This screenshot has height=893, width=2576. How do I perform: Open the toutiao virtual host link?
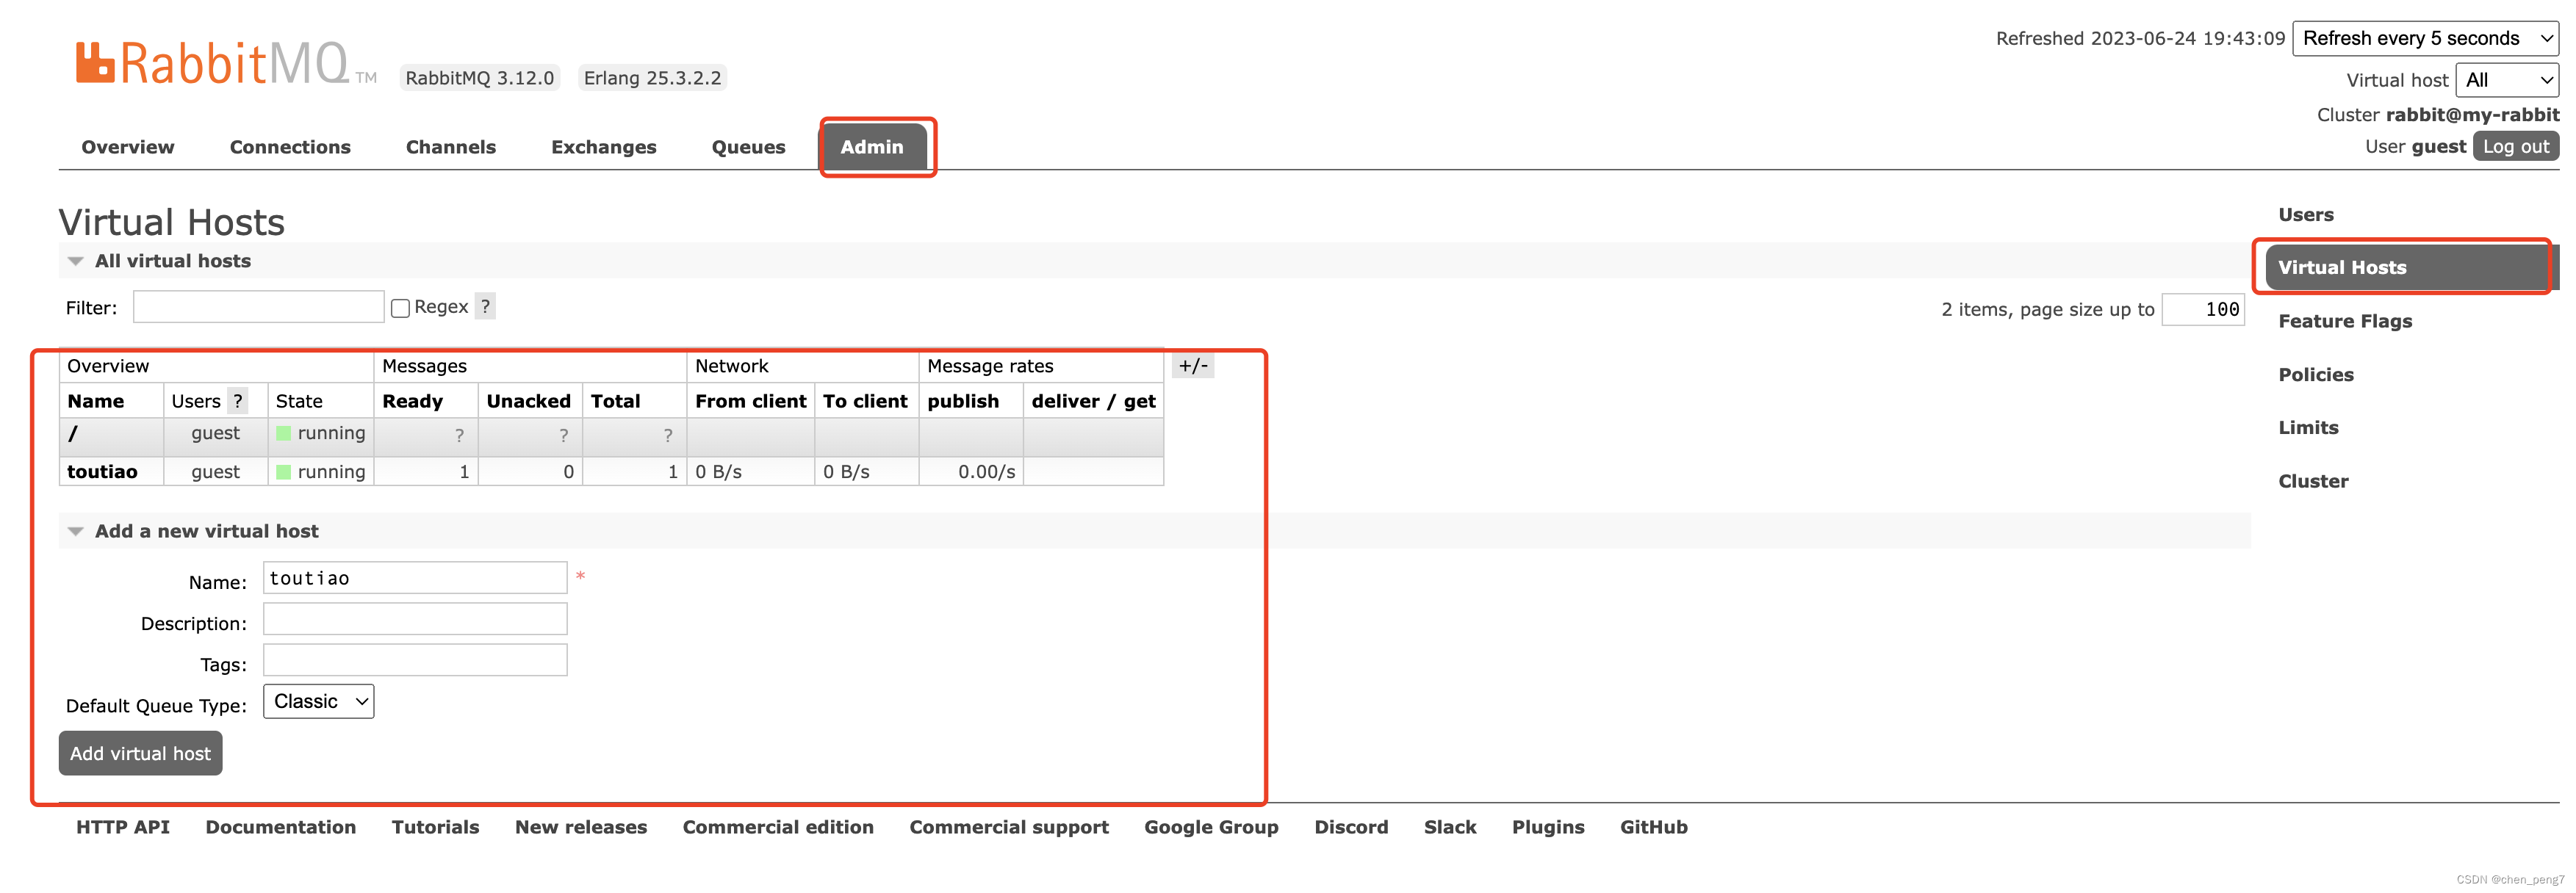(x=102, y=471)
